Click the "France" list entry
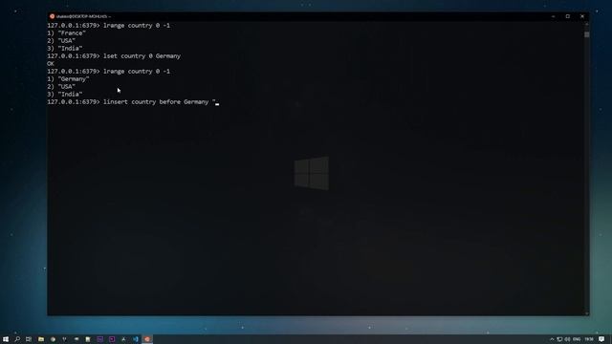The height and width of the screenshot is (344, 612). (x=66, y=33)
